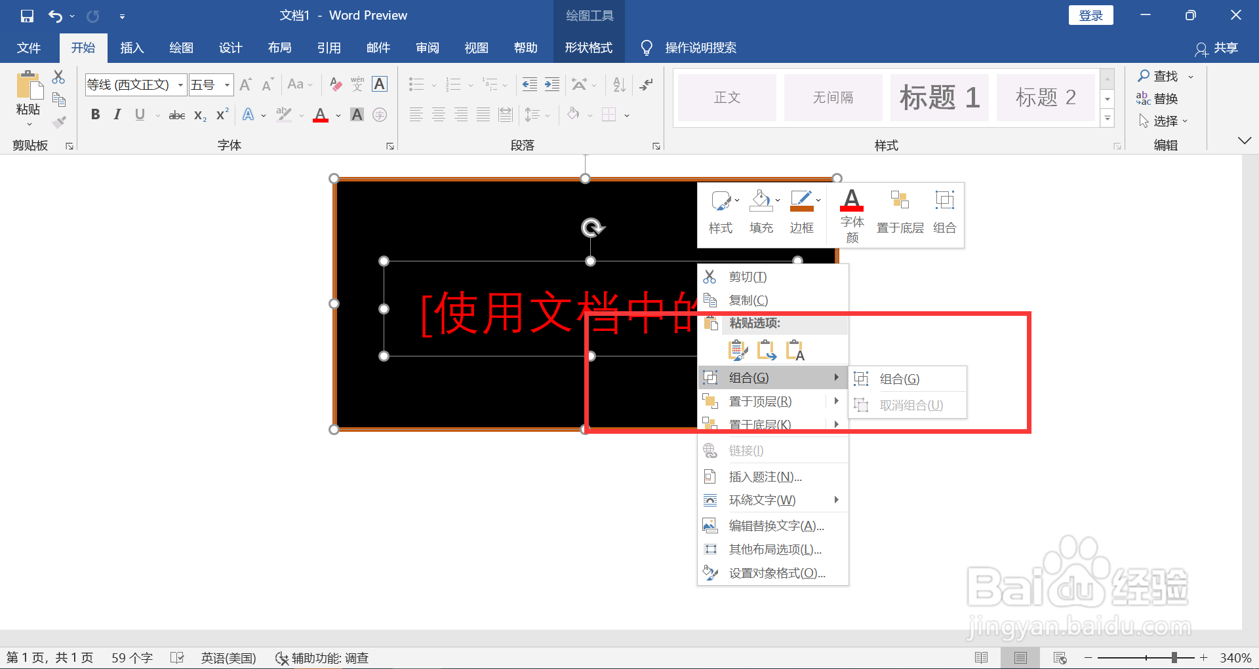1259x669 pixels.
Task: Click the Group icon in mini toolbar
Action: point(945,212)
